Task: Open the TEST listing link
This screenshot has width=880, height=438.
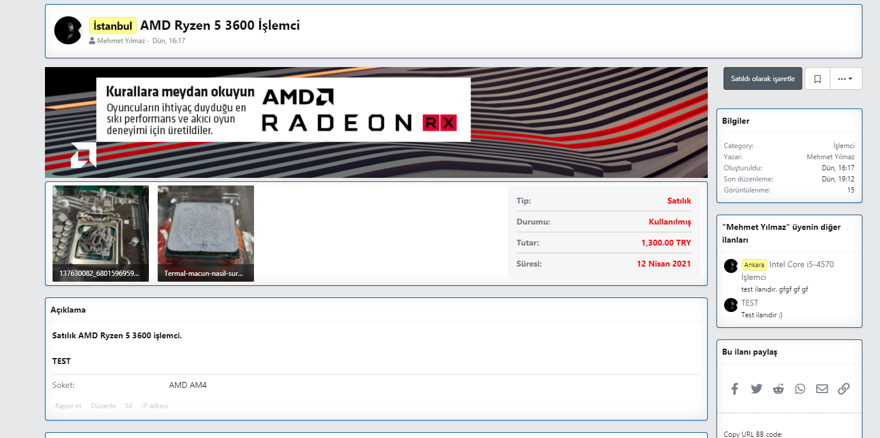Action: coord(750,303)
